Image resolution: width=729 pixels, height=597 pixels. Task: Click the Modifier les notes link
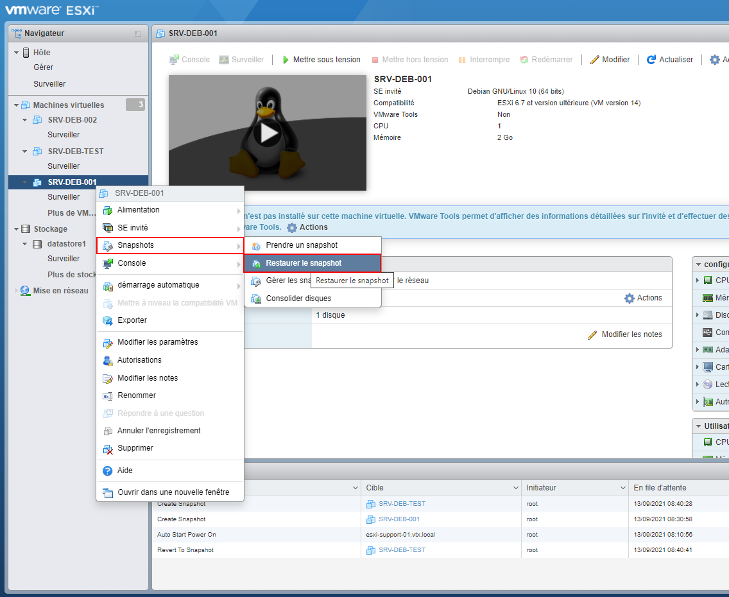point(631,334)
